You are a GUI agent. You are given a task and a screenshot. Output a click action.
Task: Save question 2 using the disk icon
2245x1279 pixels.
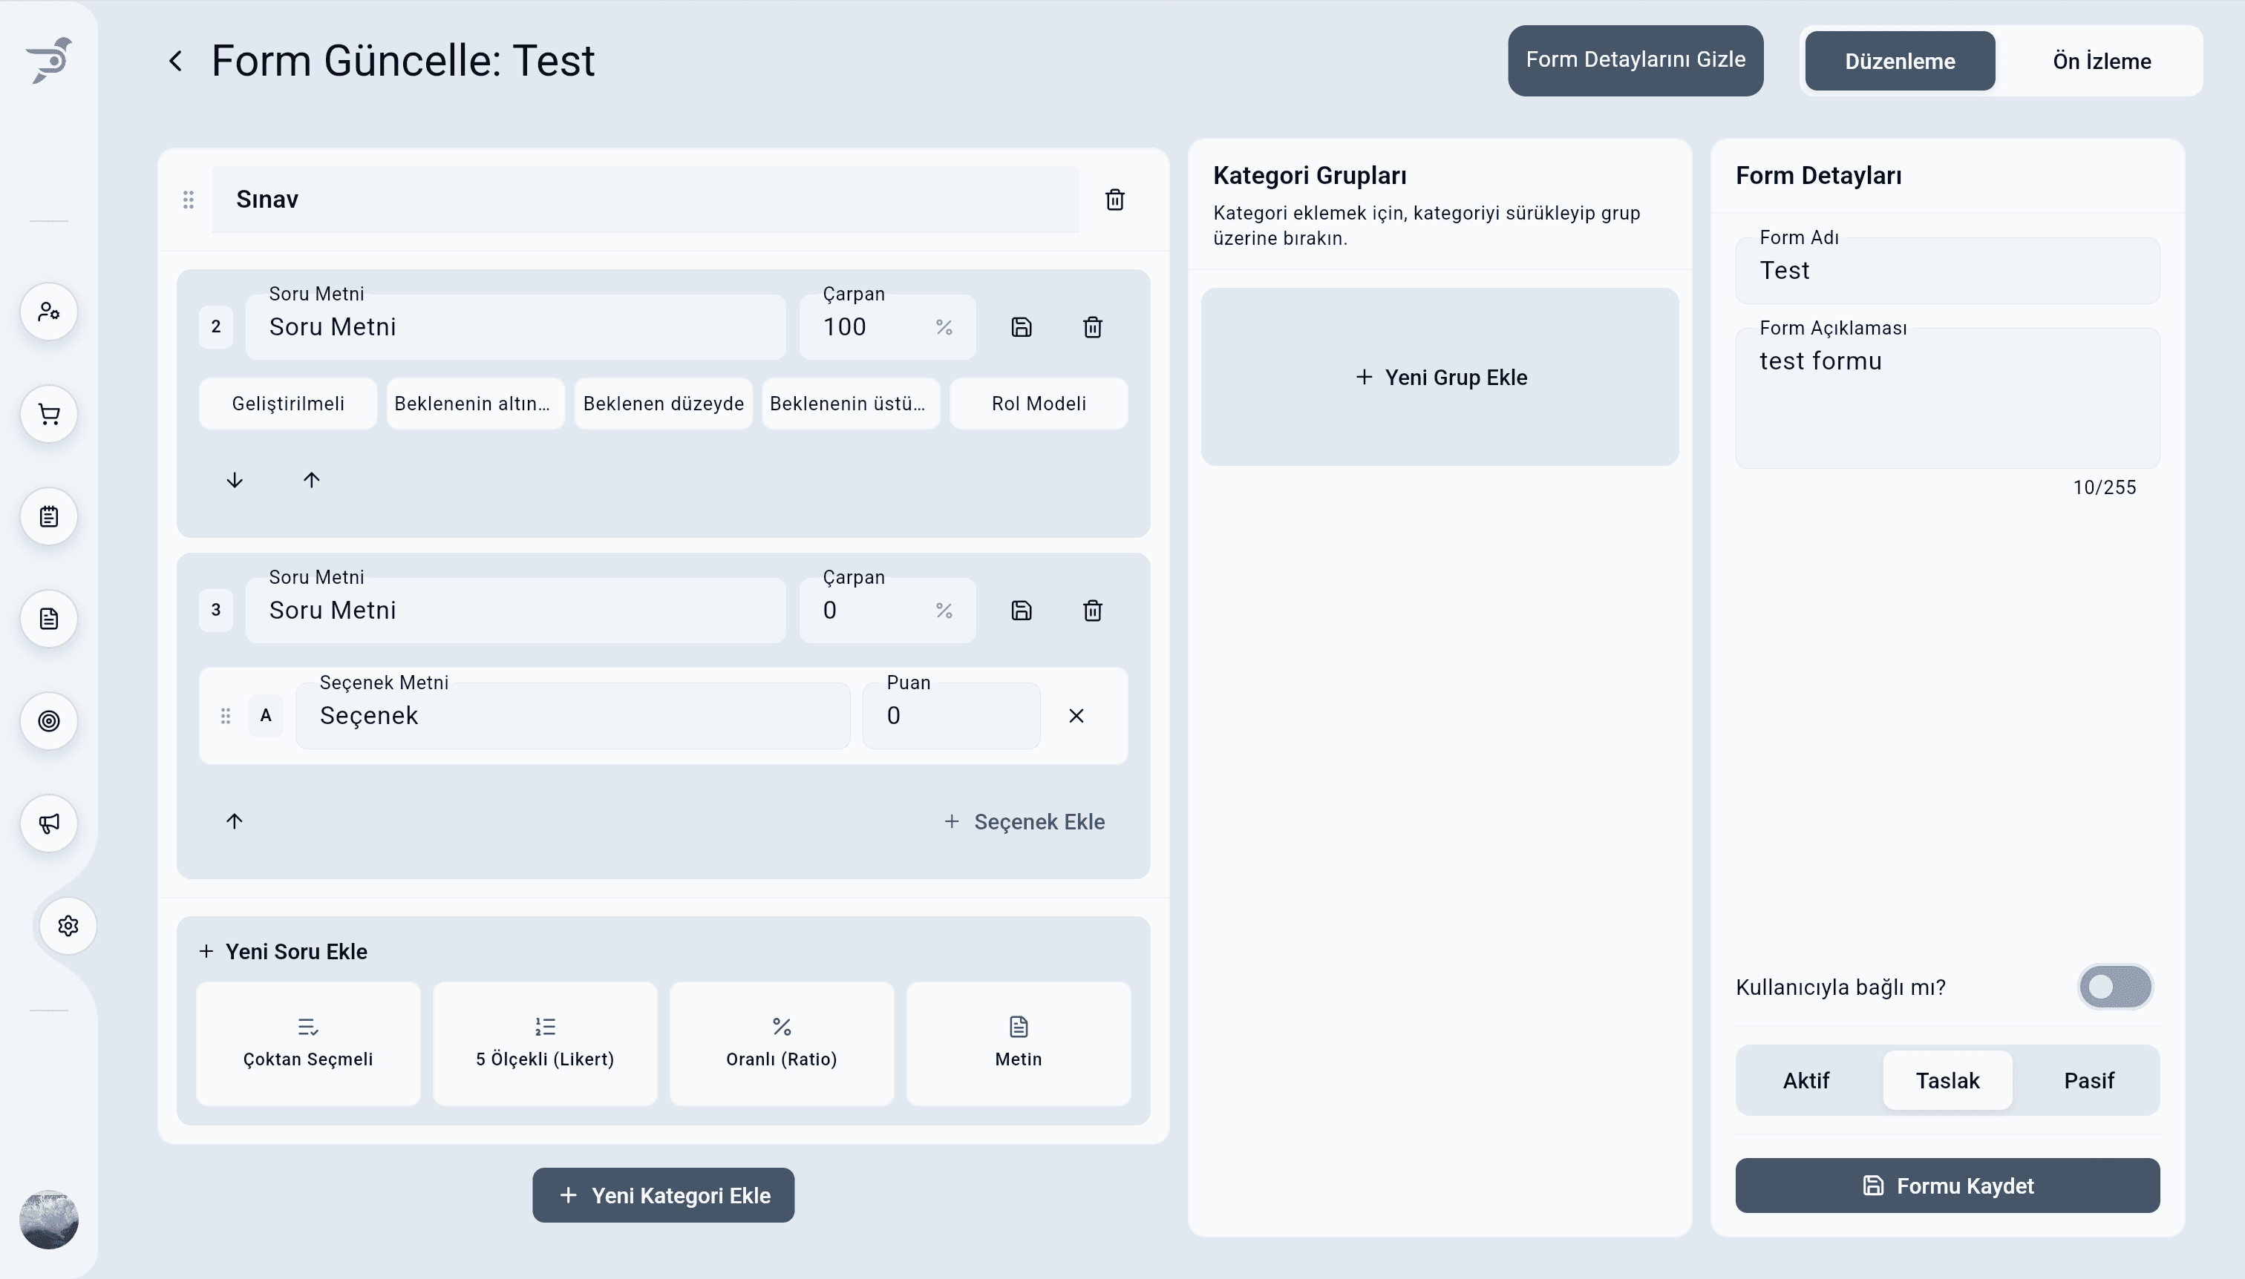pyautogui.click(x=1021, y=326)
